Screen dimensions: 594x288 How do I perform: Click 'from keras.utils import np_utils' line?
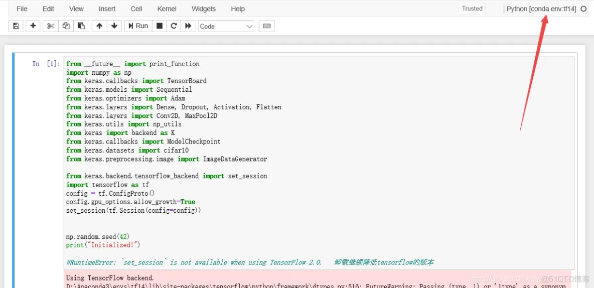pyautogui.click(x=124, y=124)
